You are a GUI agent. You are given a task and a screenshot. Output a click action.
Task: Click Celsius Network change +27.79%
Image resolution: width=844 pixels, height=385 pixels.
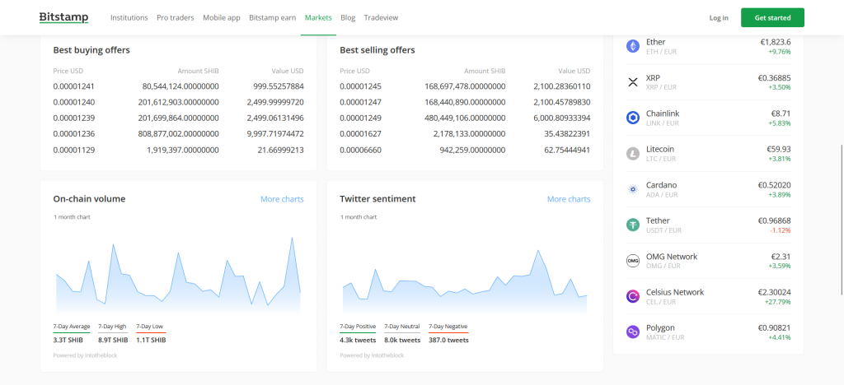(x=777, y=302)
